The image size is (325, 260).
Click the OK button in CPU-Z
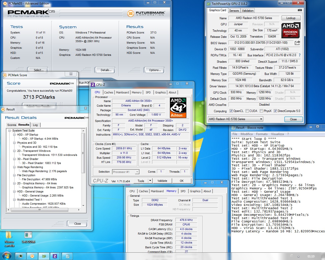(x=182, y=181)
